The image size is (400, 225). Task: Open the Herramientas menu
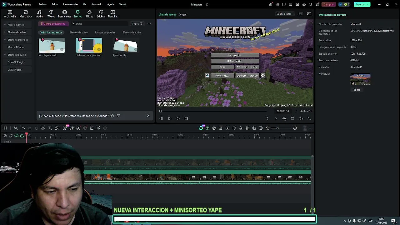pyautogui.click(x=71, y=4)
